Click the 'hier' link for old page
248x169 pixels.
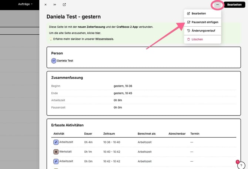click(x=98, y=33)
